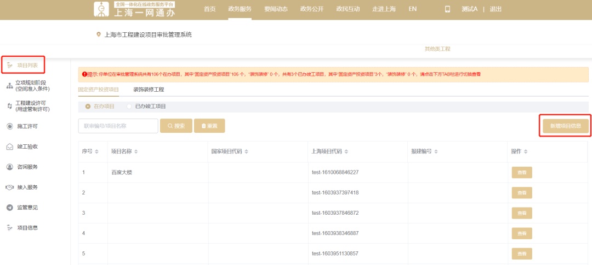Sort by 项目名称 column arrows
Screen dimensions: 592x265
(136, 151)
